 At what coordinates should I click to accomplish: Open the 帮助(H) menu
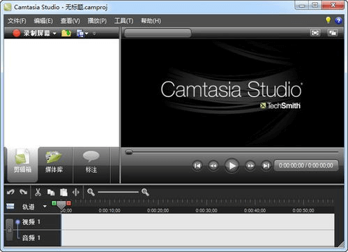click(x=151, y=21)
